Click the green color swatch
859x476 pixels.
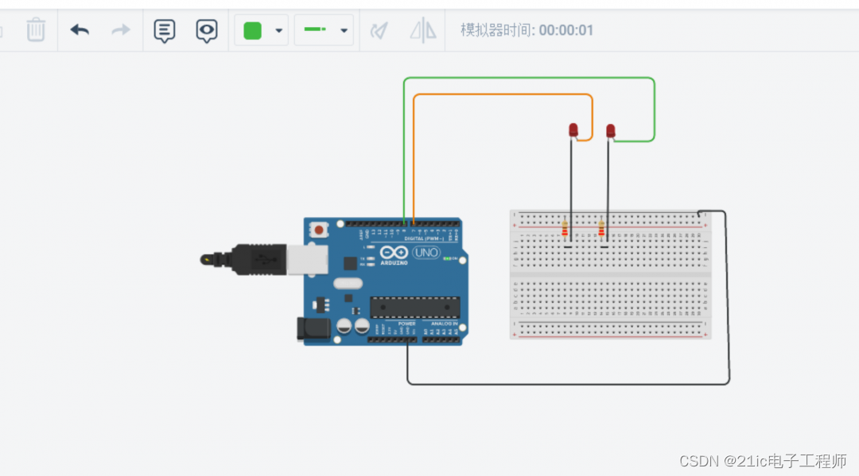point(252,29)
